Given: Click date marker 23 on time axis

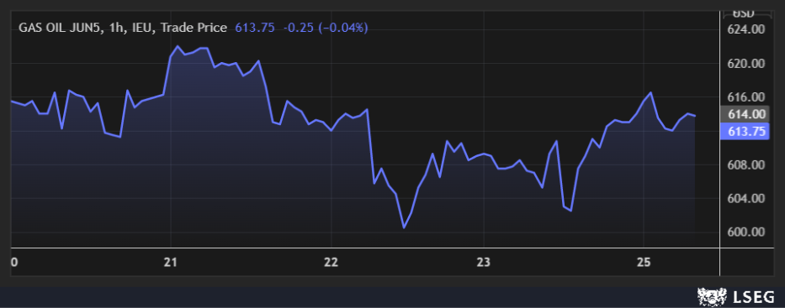Looking at the screenshot, I should [x=484, y=262].
